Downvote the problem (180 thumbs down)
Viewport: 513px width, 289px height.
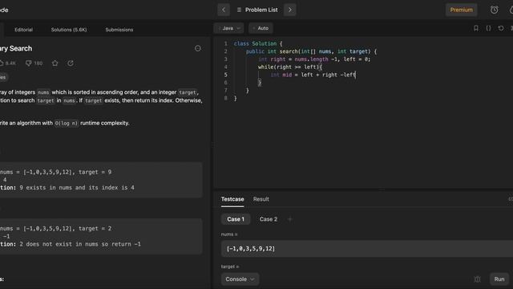[34, 63]
